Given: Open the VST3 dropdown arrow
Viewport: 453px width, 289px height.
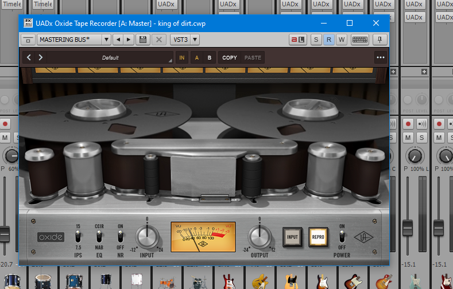Looking at the screenshot, I should [x=195, y=40].
